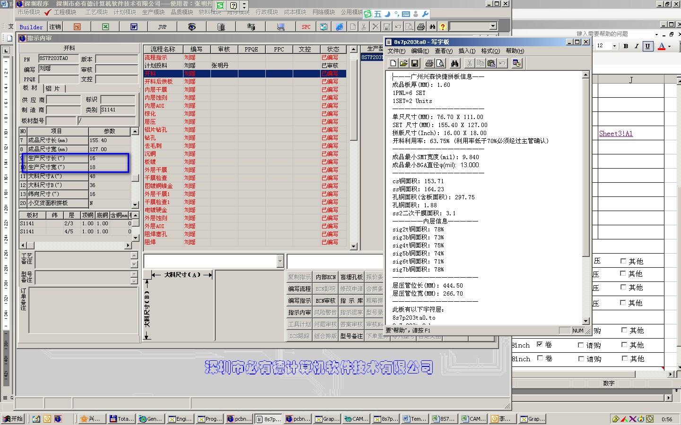Click the eye icon in Builder toolbar

coord(192,27)
